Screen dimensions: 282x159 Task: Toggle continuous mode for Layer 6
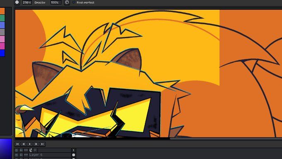pyautogui.click(x=26, y=155)
